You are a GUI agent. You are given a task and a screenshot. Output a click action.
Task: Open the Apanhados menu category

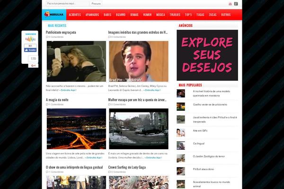click(92, 15)
